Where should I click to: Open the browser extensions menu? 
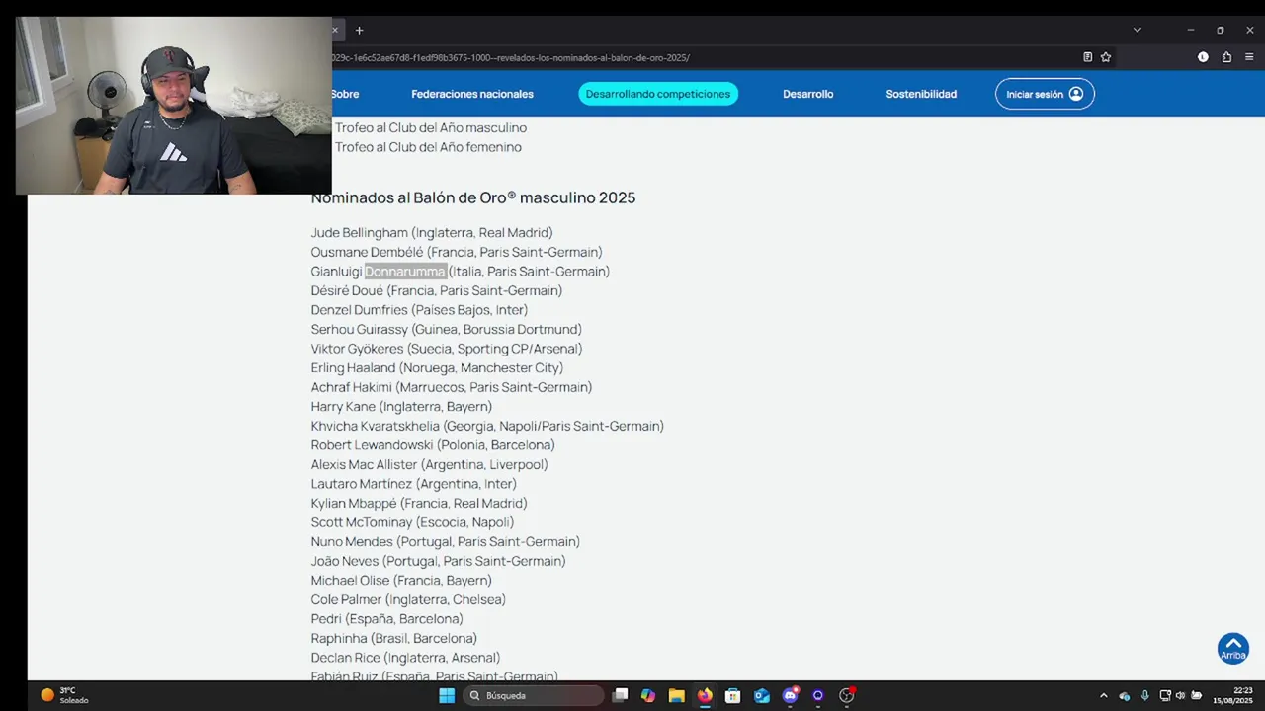tap(1226, 57)
